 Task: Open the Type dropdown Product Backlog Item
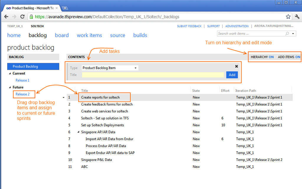click(110, 68)
